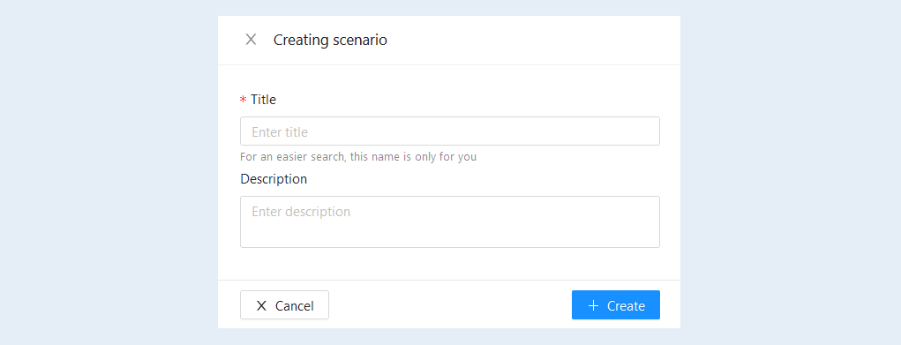Click the Title field label

pyautogui.click(x=263, y=100)
